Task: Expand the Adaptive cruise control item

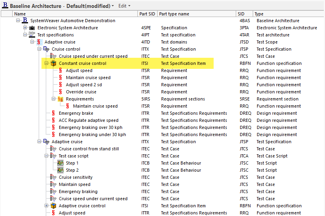Action: (47, 205)
